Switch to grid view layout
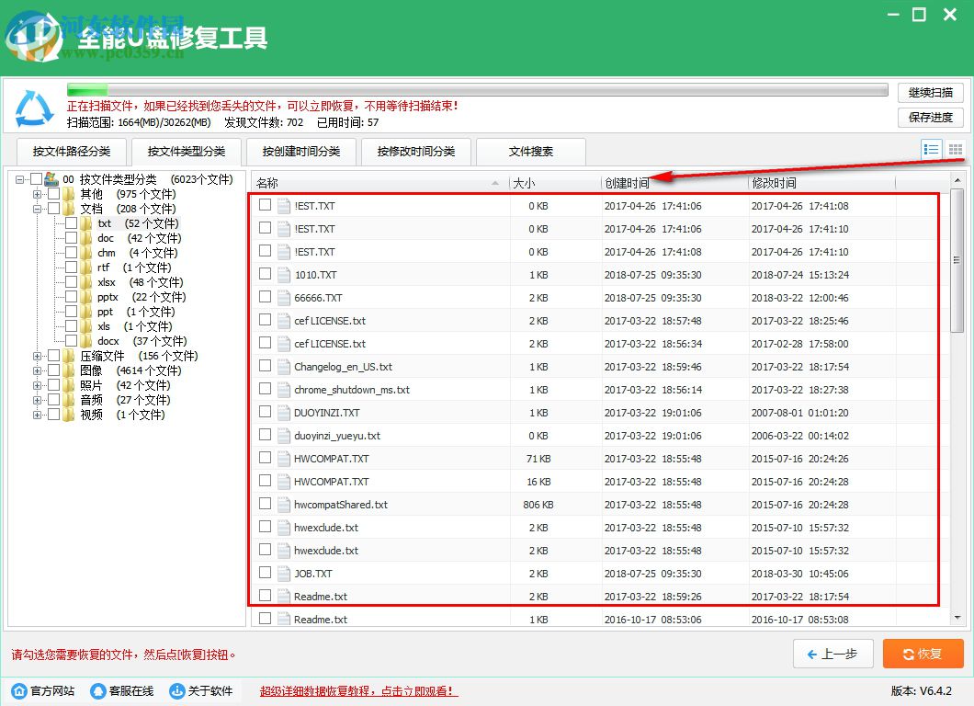 (x=954, y=149)
